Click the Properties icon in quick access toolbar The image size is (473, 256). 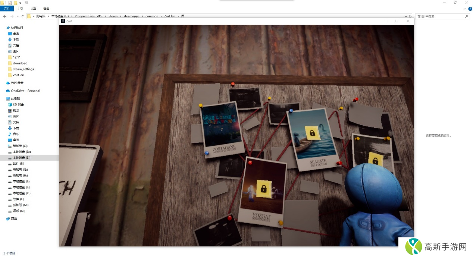(x=10, y=3)
